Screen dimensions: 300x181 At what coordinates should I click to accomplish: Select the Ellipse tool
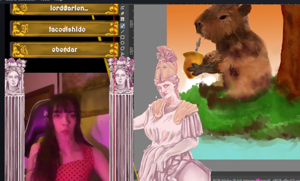coord(122,43)
